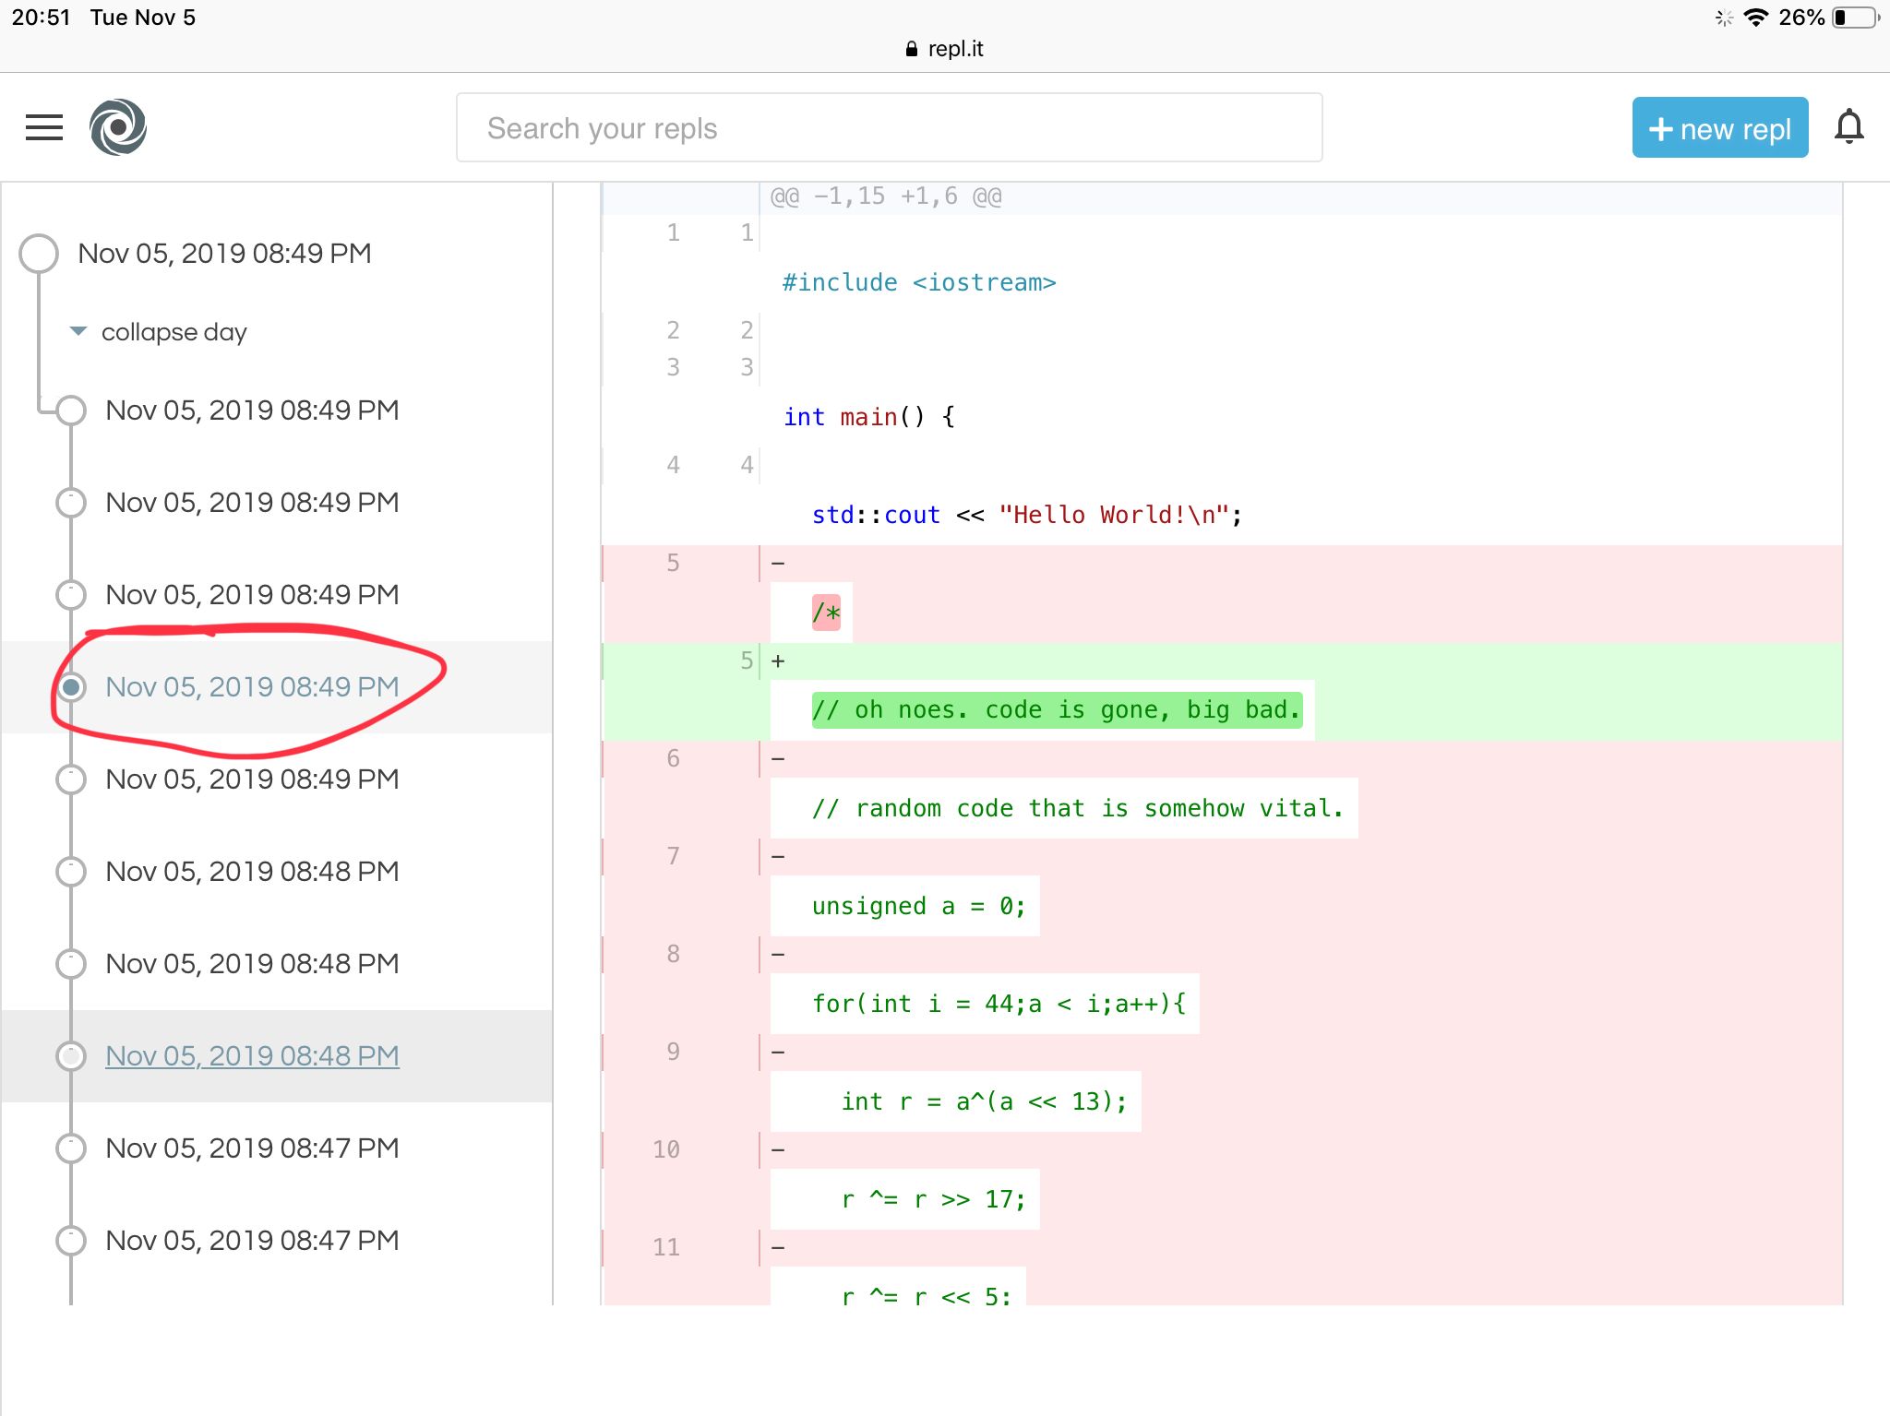
Task: Click old line number 11 in diff gutter
Action: [666, 1247]
